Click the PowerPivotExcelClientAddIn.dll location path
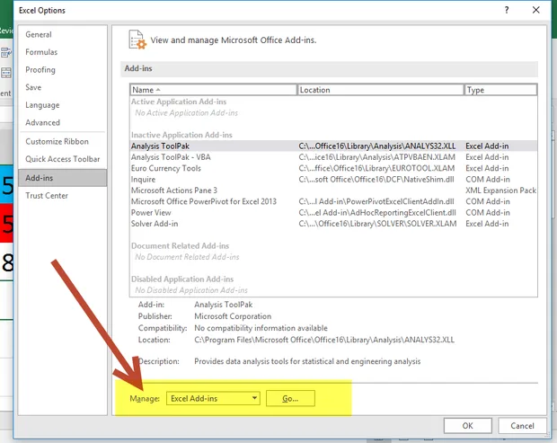Viewport: 557px width, 443px height. point(376,201)
